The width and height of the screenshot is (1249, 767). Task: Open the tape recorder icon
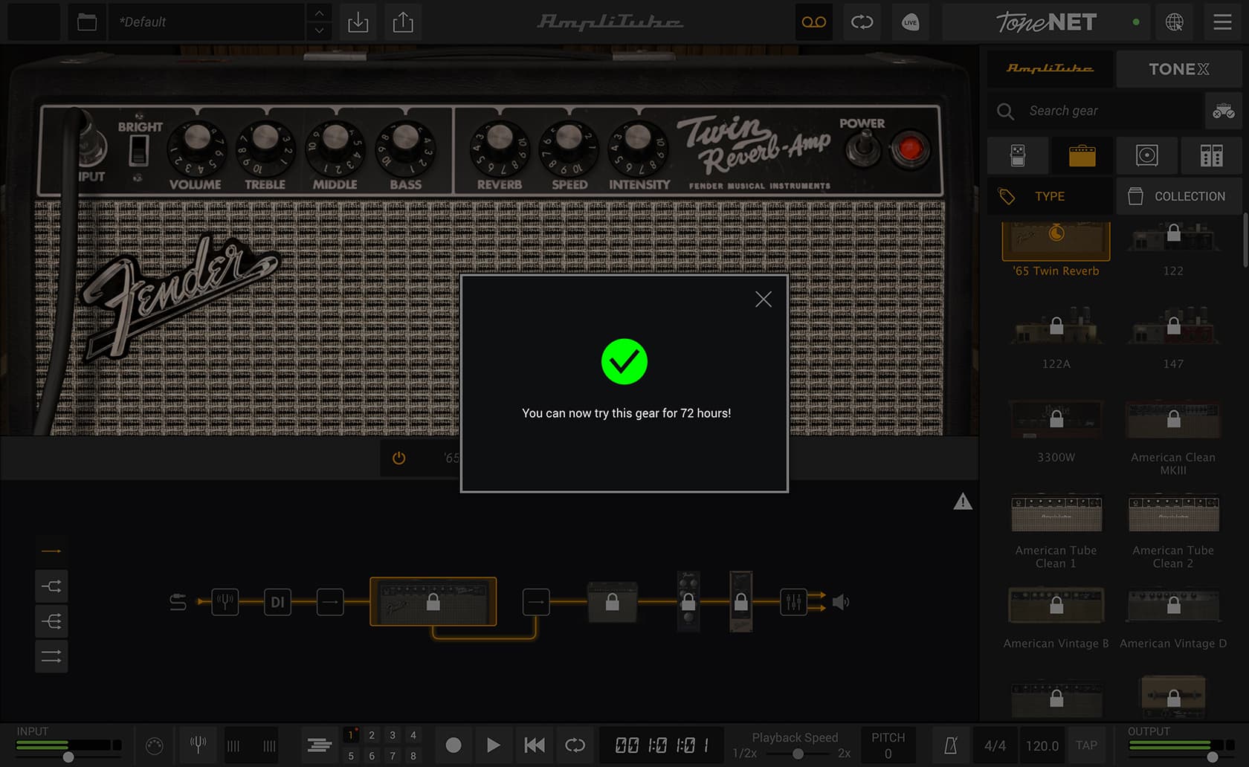(x=813, y=22)
